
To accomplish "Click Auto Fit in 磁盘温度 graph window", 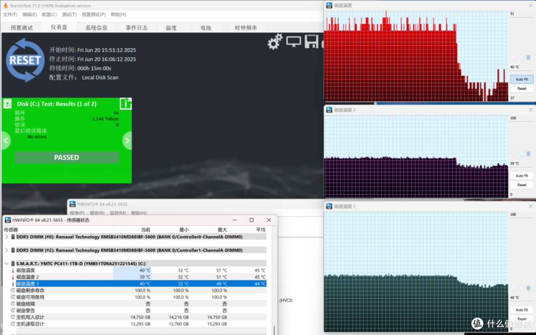I will point(522,79).
